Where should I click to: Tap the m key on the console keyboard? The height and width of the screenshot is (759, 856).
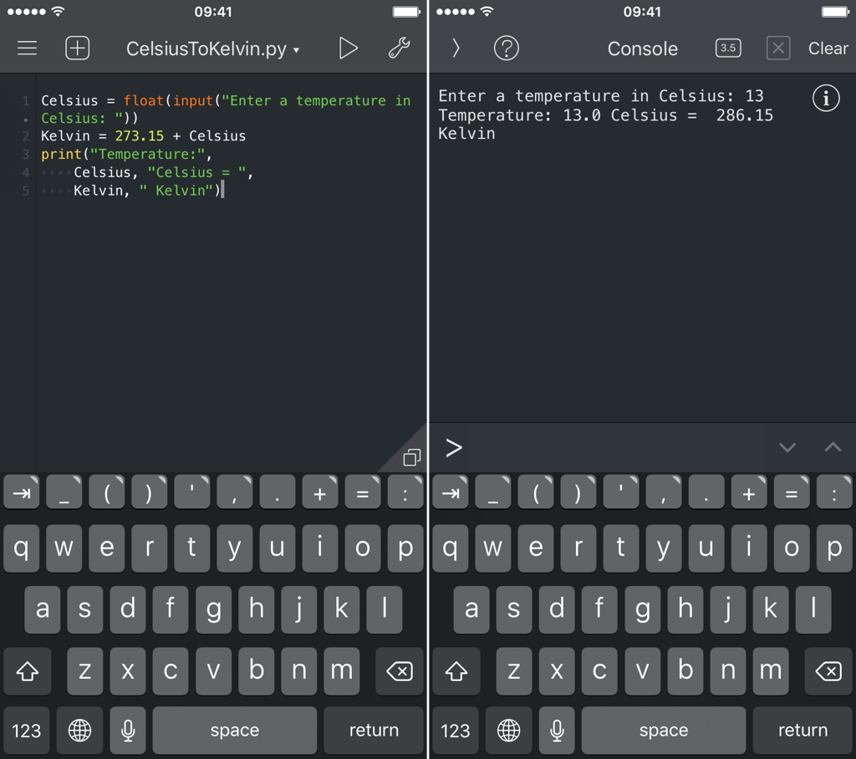(x=771, y=671)
